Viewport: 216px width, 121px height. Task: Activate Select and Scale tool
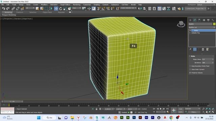[65, 9]
